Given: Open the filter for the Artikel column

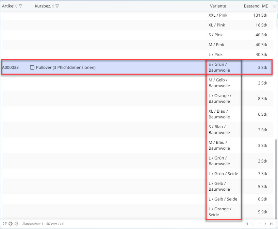Looking at the screenshot, I should tap(20, 6).
